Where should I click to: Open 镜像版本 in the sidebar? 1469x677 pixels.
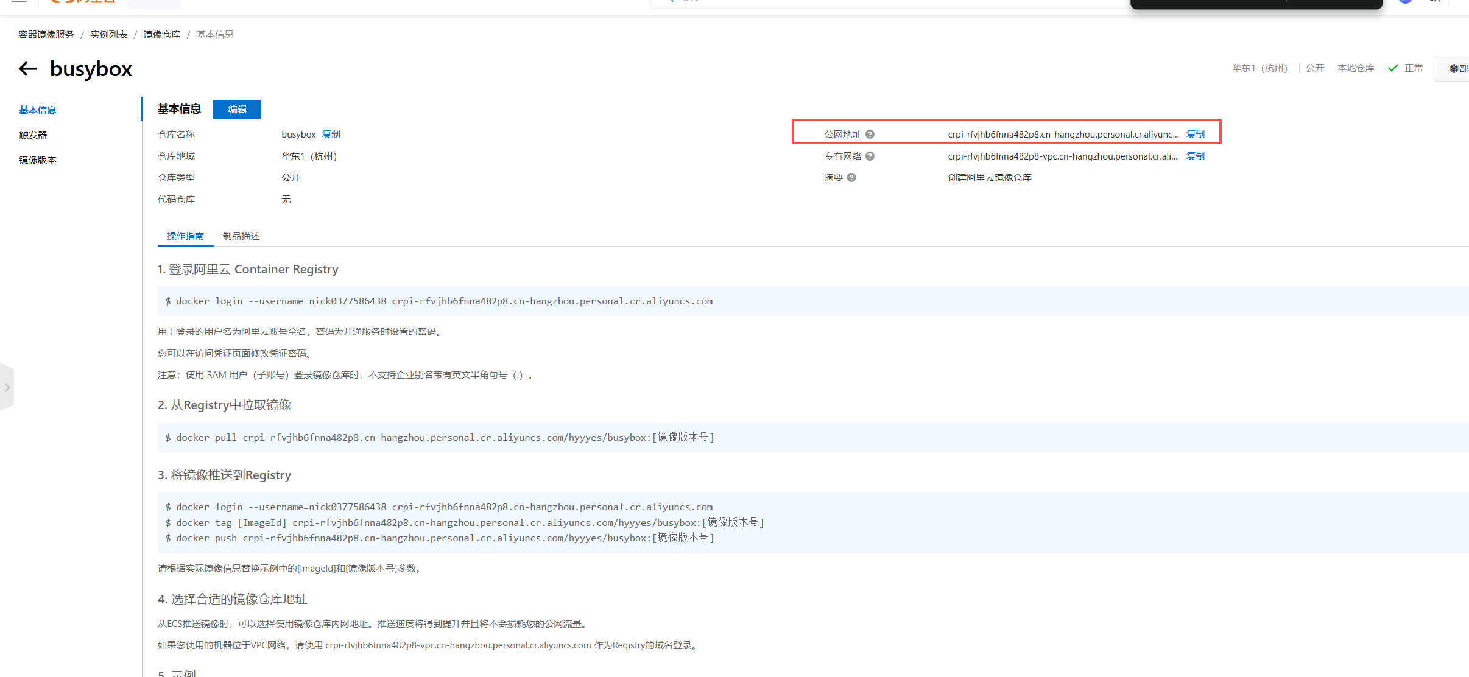click(38, 160)
